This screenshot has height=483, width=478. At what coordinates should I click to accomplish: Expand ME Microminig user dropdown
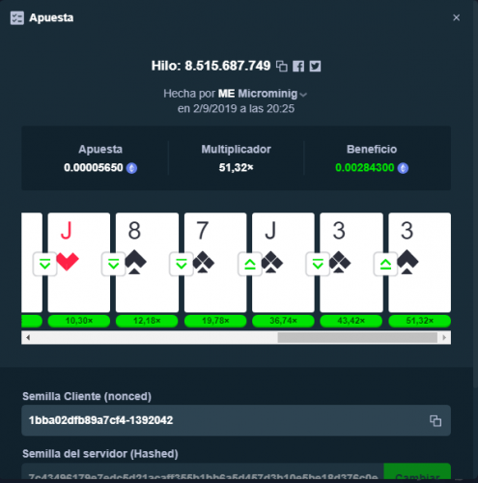pos(303,95)
